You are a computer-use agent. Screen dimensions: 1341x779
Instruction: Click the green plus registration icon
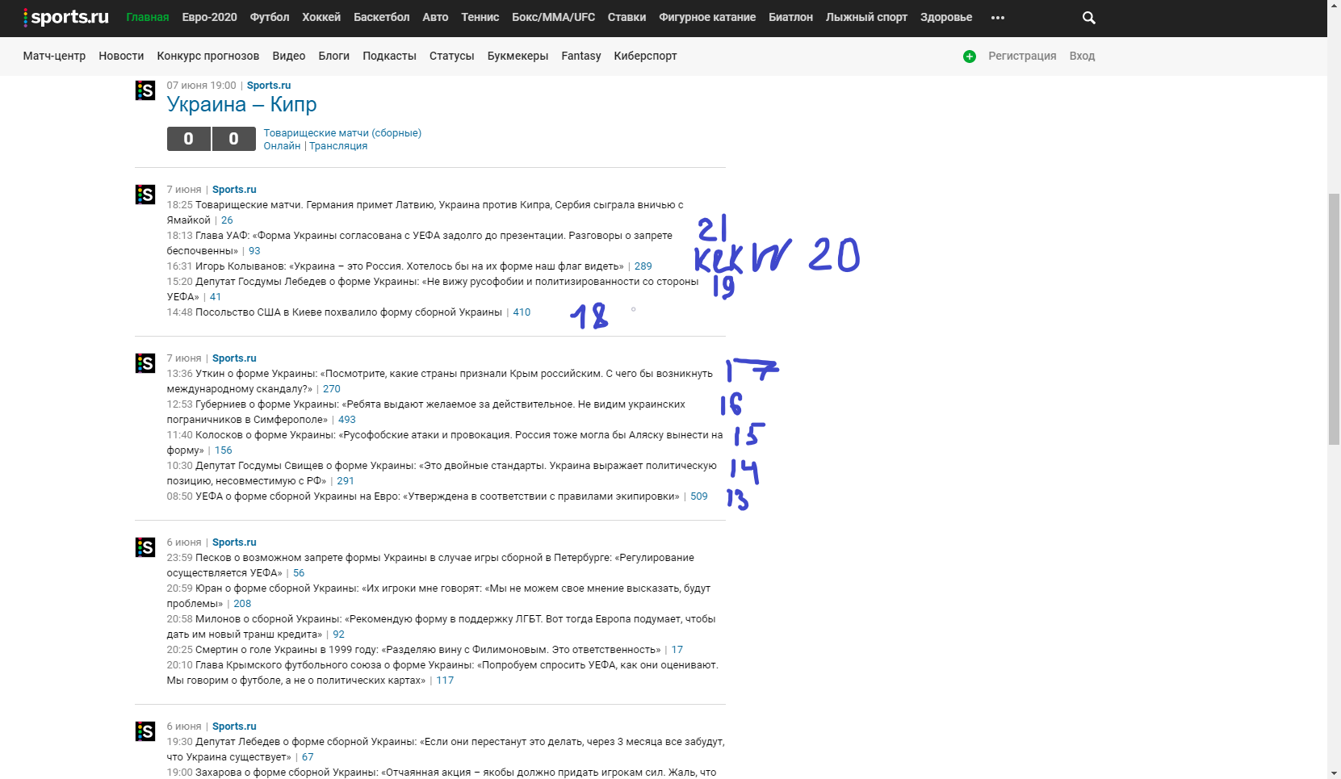[970, 57]
